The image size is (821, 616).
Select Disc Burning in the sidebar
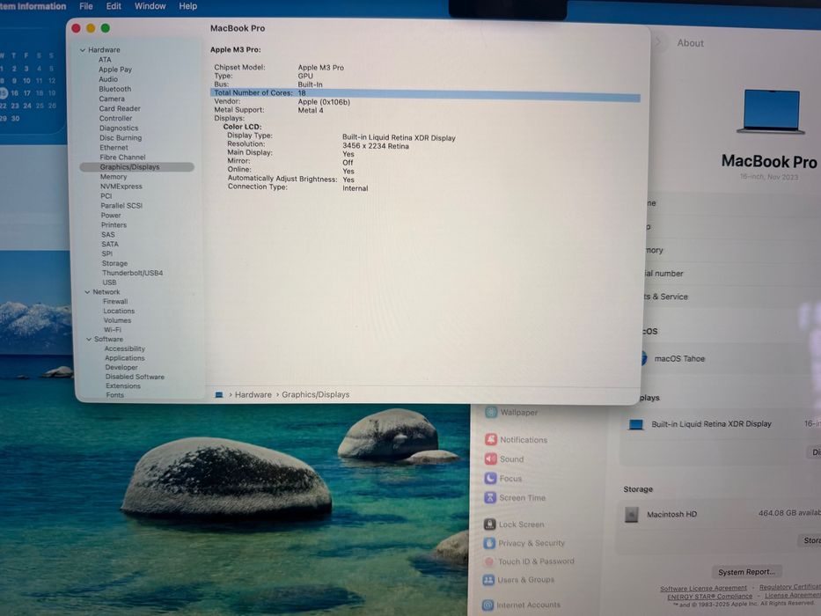(x=121, y=138)
